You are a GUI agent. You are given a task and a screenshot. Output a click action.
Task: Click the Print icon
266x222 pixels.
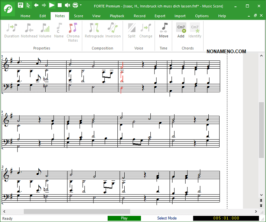[75, 5]
